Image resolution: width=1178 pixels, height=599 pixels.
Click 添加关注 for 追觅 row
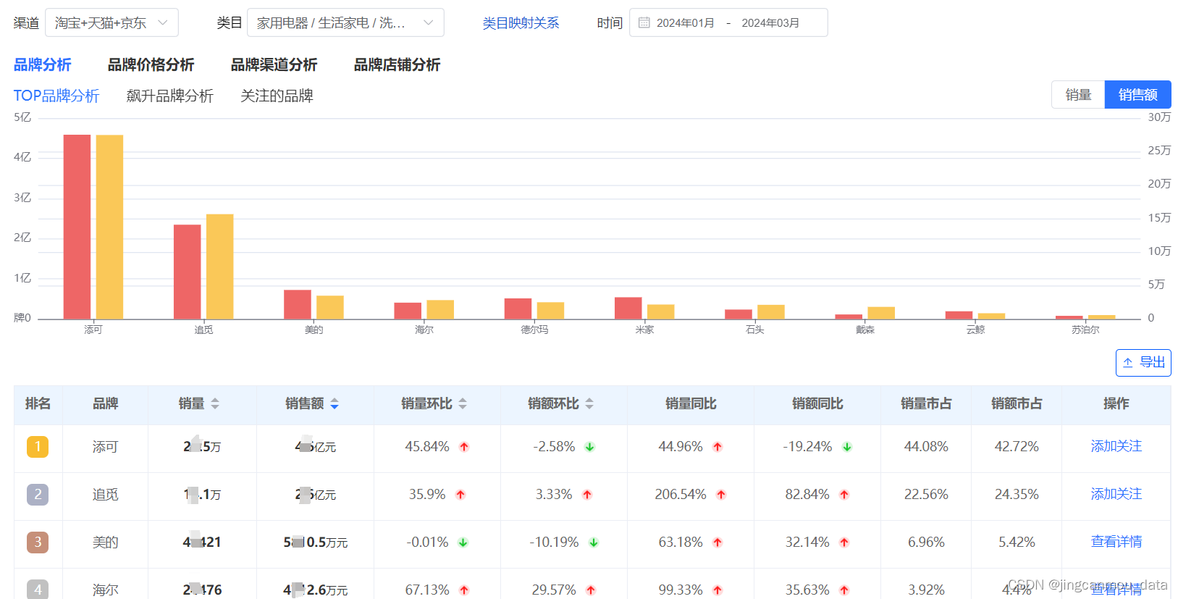click(1116, 494)
